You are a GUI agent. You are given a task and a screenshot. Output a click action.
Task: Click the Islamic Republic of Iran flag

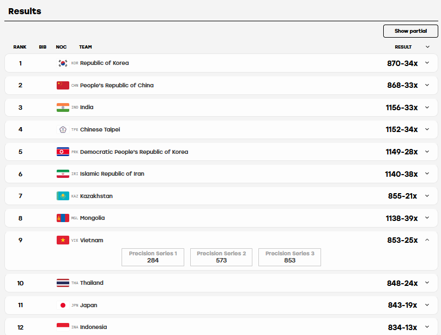(63, 174)
